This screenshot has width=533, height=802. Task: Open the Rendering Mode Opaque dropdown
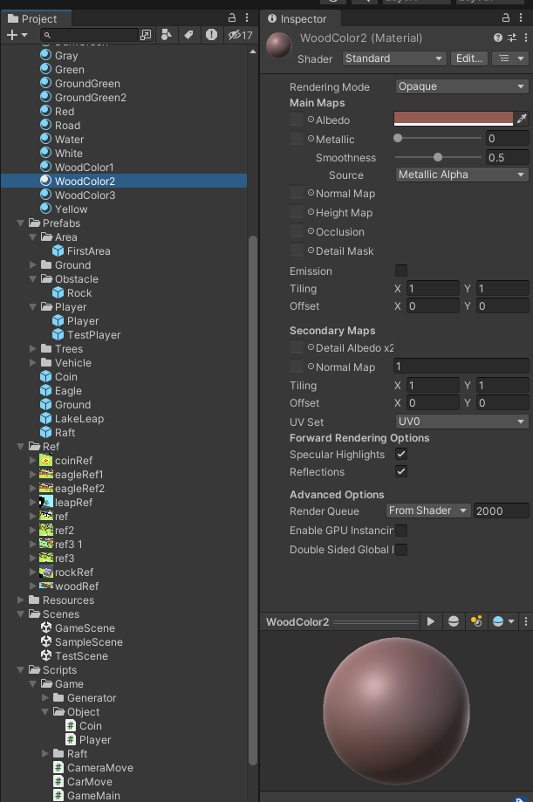point(461,86)
